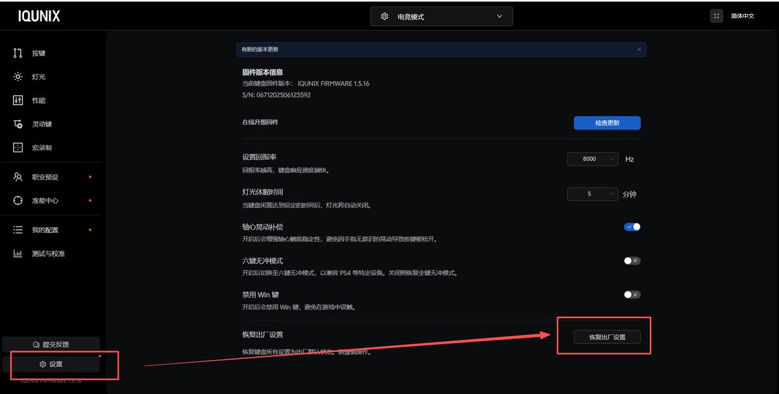Toggle 轴心晃动补偿 switch off

[x=632, y=227]
